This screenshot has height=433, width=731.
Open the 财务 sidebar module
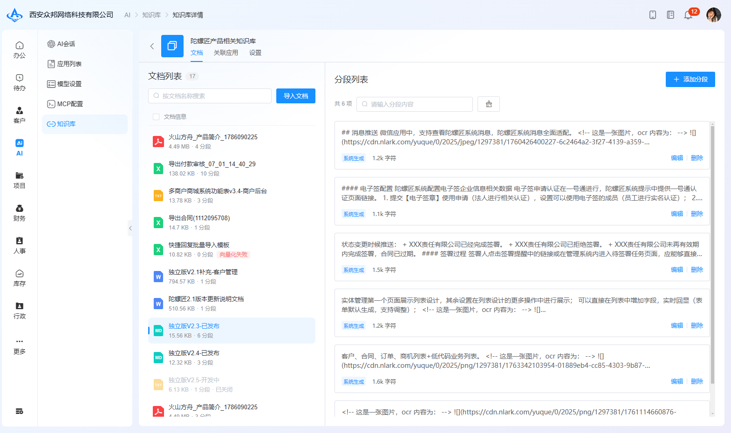[20, 213]
